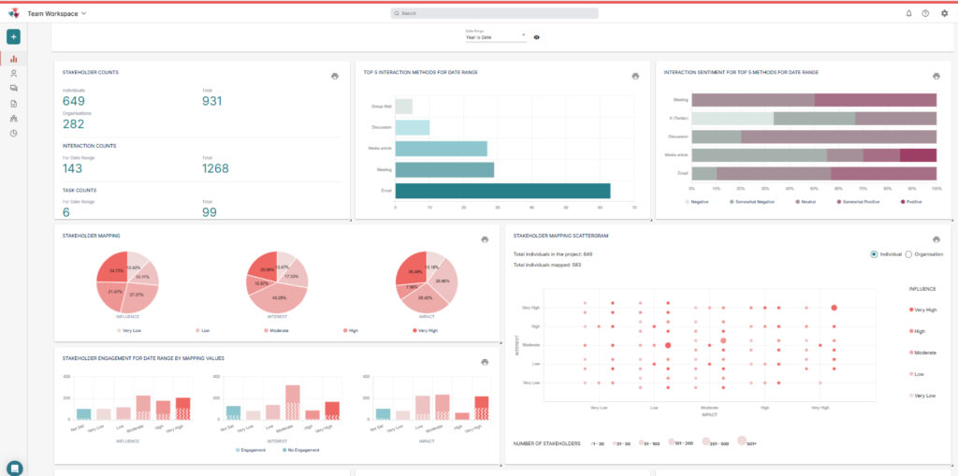This screenshot has height=476, width=958.
Task: Click Very Low in scattergram Influence legend
Action: click(x=922, y=396)
